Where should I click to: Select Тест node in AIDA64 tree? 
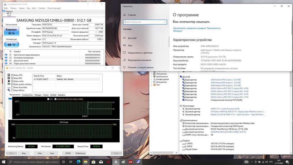(158, 85)
